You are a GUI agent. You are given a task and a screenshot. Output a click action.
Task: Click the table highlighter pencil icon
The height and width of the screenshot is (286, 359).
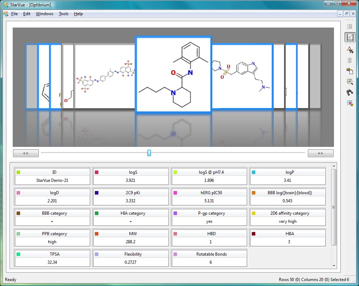point(349,103)
